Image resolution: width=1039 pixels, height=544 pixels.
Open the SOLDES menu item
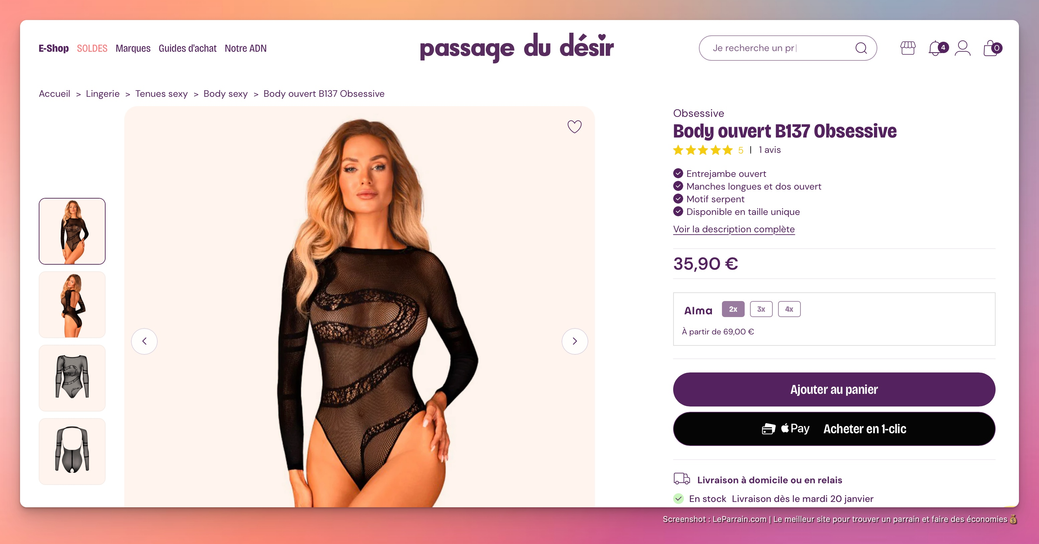(92, 48)
